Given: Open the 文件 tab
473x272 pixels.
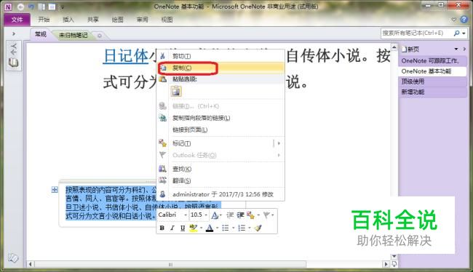Looking at the screenshot, I should click(x=17, y=20).
